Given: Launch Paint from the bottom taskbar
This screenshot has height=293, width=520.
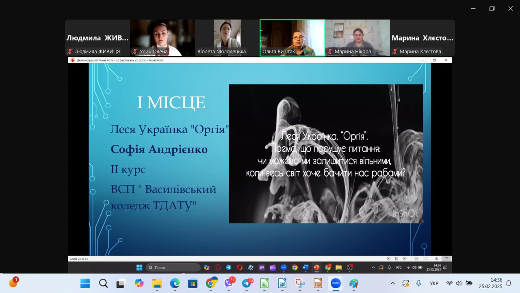Looking at the screenshot, I should click(354, 283).
